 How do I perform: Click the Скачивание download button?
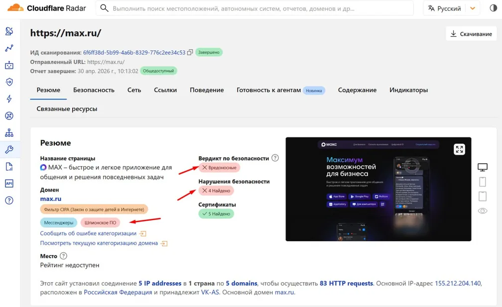pos(471,33)
